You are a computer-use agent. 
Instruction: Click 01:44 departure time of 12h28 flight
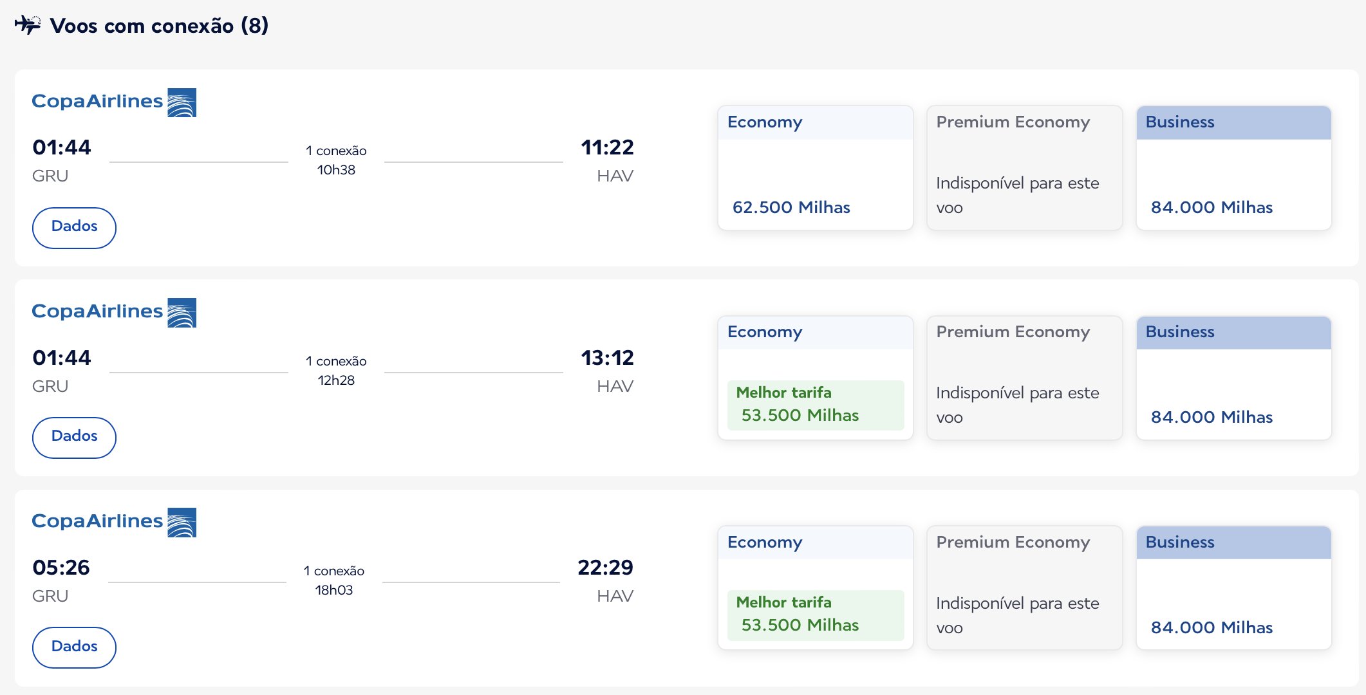coord(62,358)
